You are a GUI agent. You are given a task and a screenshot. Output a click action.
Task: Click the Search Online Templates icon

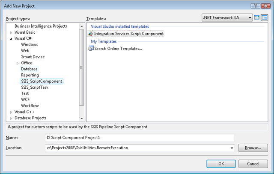[91, 49]
